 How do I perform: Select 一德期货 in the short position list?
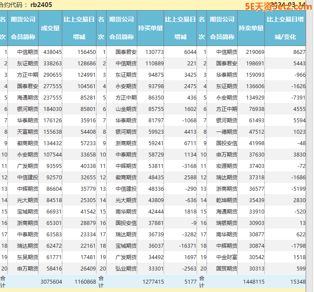pos(227,132)
